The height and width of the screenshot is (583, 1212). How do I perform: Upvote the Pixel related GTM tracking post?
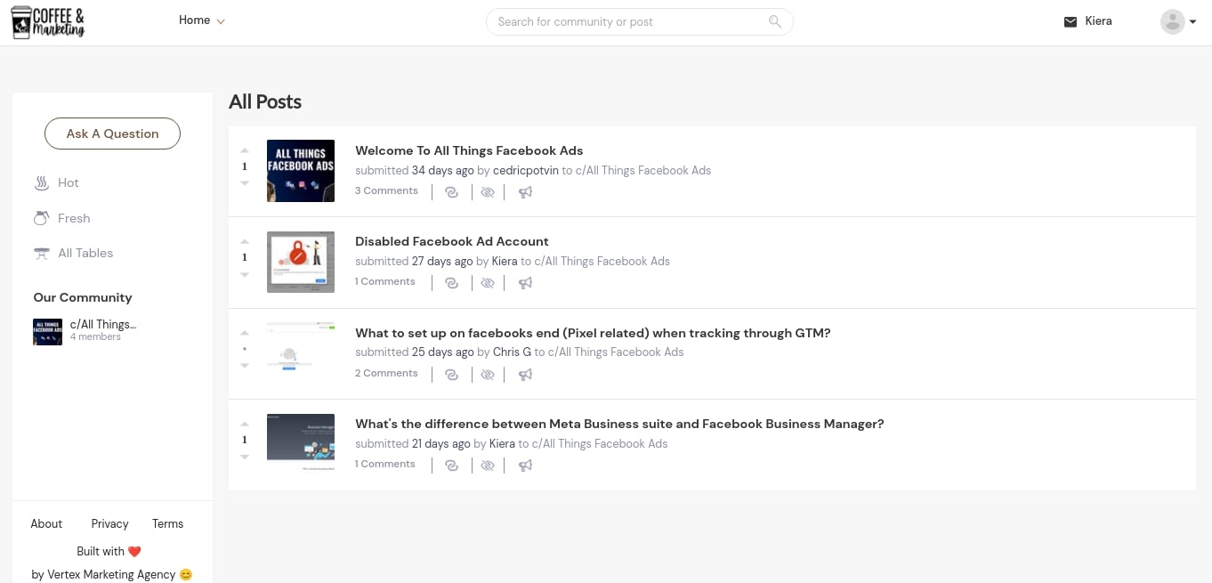(x=245, y=333)
